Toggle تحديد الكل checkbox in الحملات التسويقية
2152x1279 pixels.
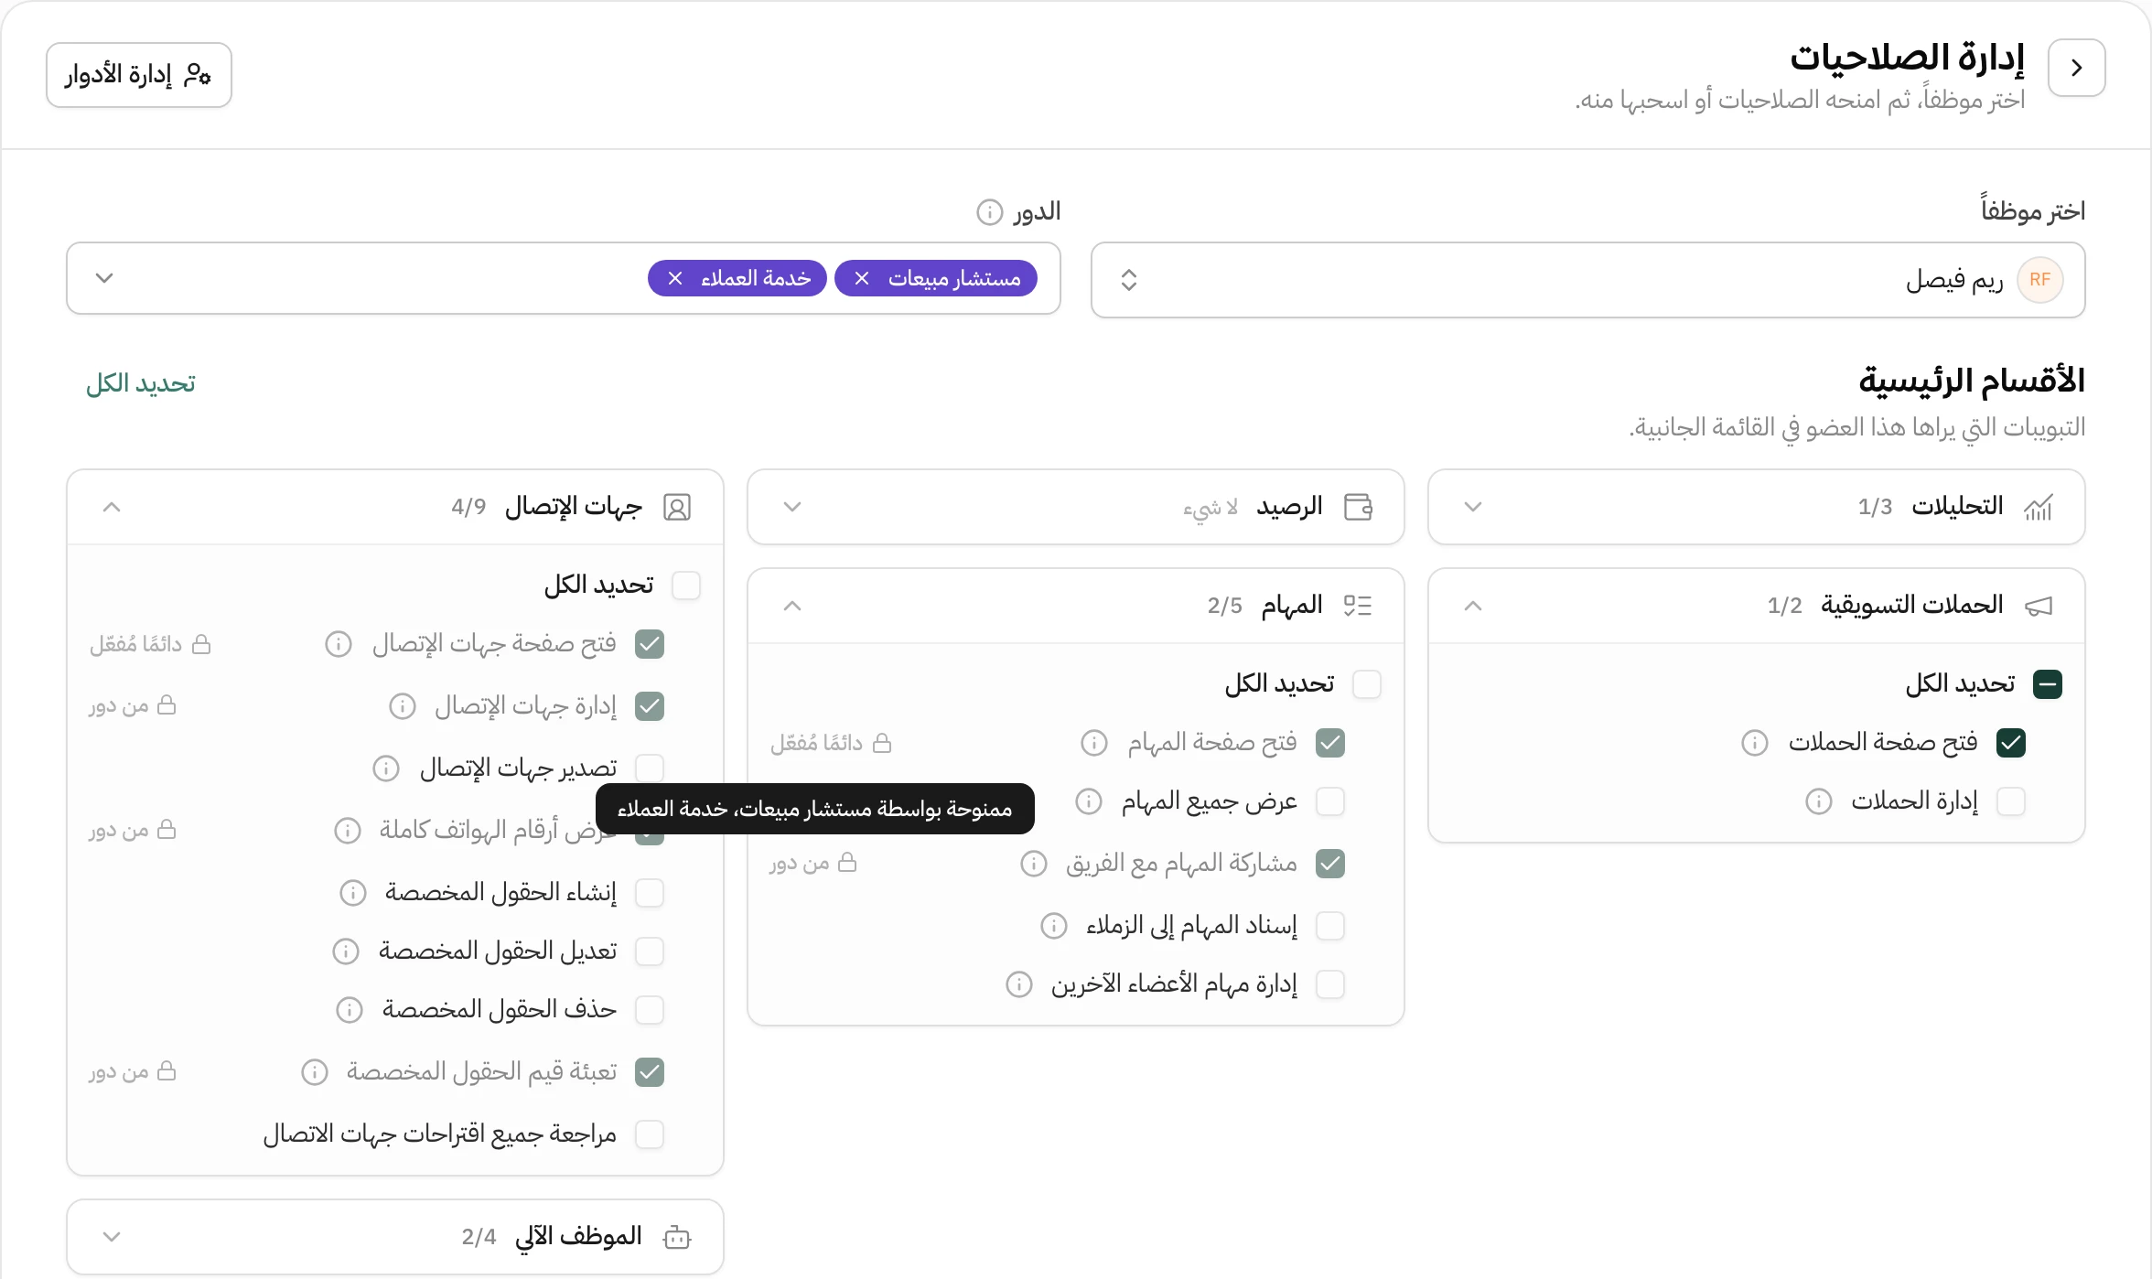click(2048, 684)
